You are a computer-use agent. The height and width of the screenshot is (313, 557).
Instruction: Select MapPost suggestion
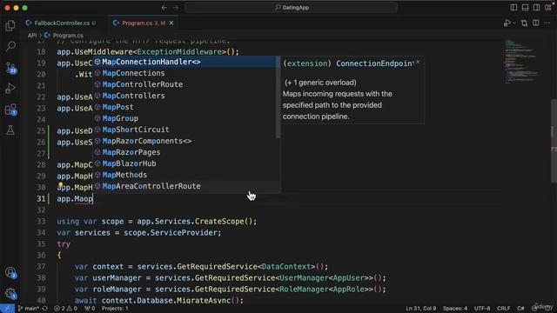tap(185, 107)
